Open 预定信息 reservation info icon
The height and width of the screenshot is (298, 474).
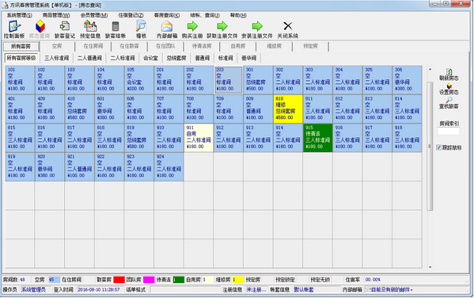90,26
